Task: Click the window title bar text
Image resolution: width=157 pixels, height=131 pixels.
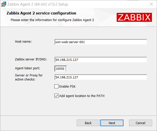Action: tap(38, 4)
